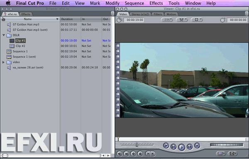Screen dimensions: 249x159
Task: Play the clip in Viewer
Action: 182,147
